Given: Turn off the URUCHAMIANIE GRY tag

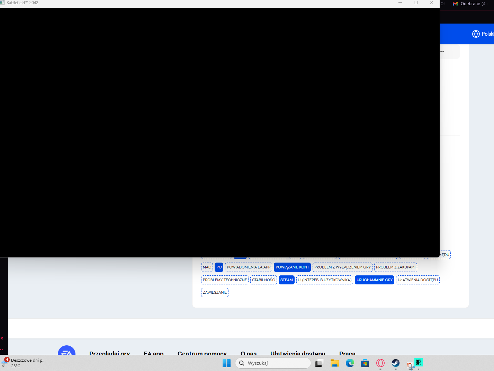Looking at the screenshot, I should click(375, 280).
